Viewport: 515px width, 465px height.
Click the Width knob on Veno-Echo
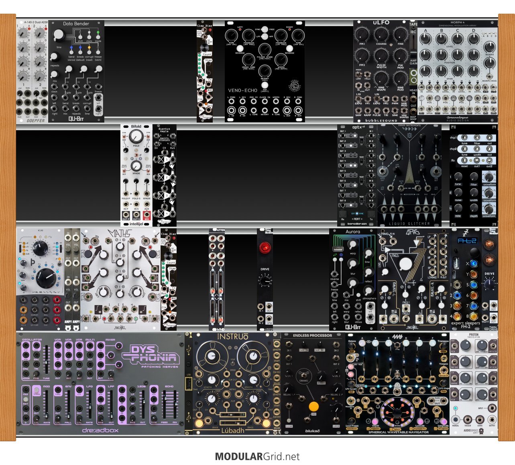(x=281, y=59)
